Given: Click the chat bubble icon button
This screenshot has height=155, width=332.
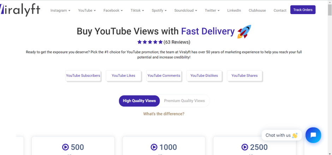Looking at the screenshot, I should (x=313, y=135).
